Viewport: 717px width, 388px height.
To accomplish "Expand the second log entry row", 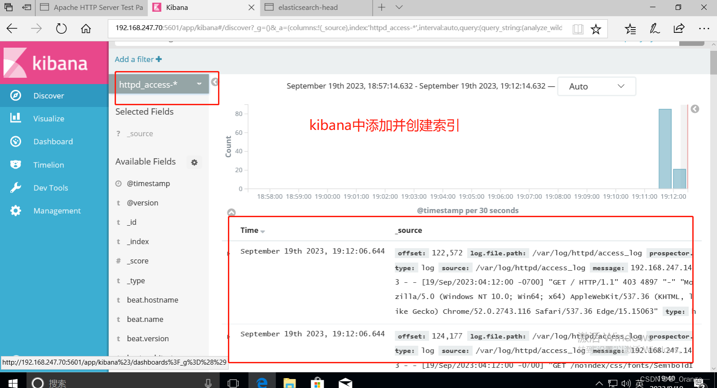I will pos(228,337).
